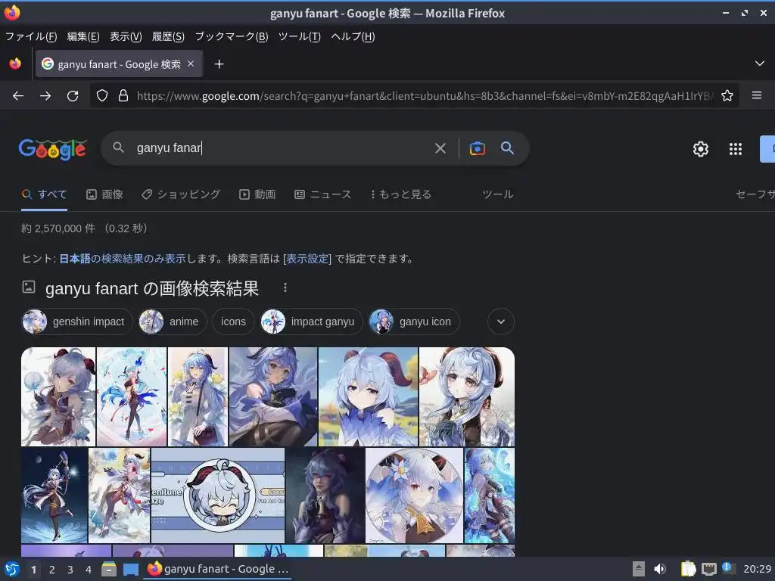Submit search with the magnifier button
The height and width of the screenshot is (581, 775).
pyautogui.click(x=507, y=148)
